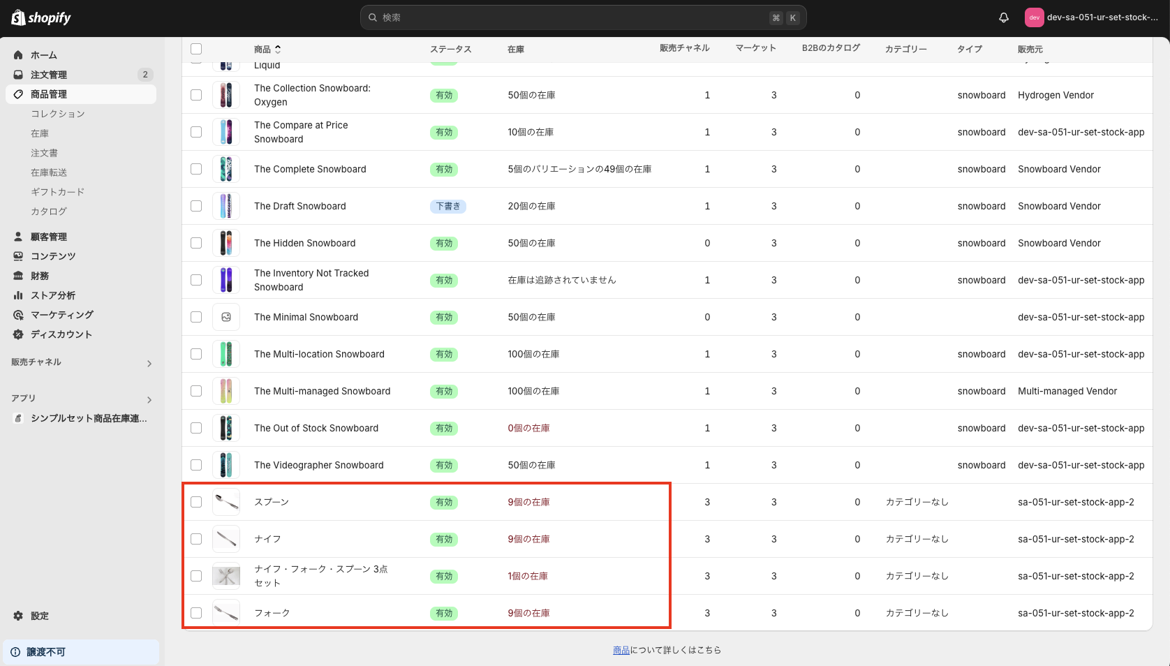Check The Inventory Not Tracked Snowboard row

pos(196,280)
